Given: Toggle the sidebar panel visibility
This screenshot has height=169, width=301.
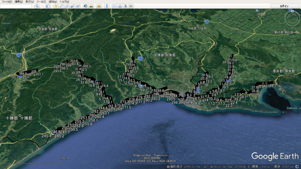Looking at the screenshot, I should pos(48,6).
